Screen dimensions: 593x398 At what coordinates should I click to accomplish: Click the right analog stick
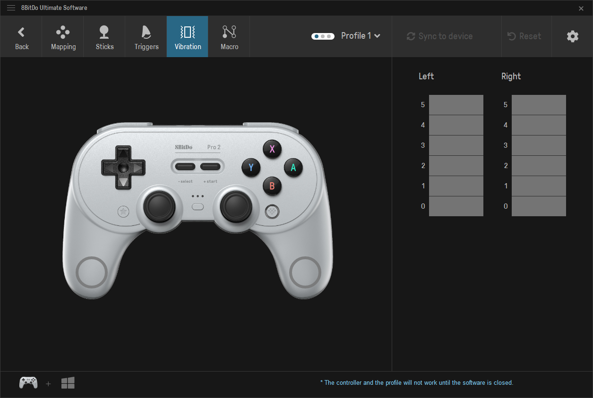237,206
